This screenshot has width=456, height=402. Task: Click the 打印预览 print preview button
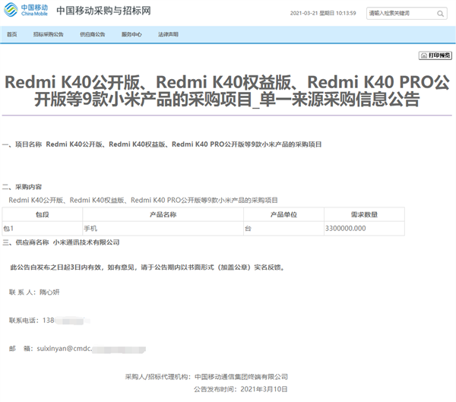pos(435,55)
